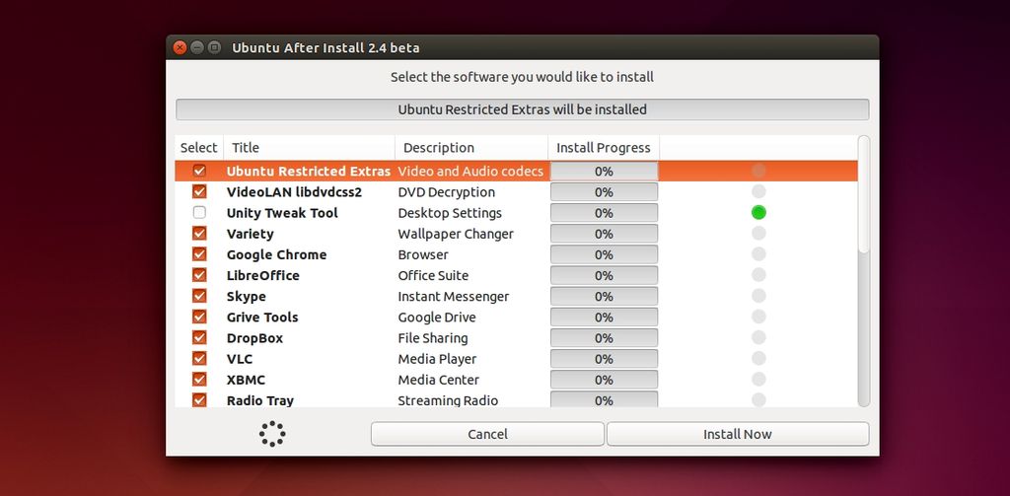Screen dimensions: 1010x496
Task: Minimize the Ubuntu After Install window
Action: click(197, 47)
